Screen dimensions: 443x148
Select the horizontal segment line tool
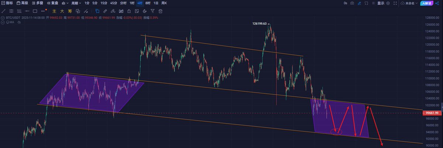pos(27,11)
